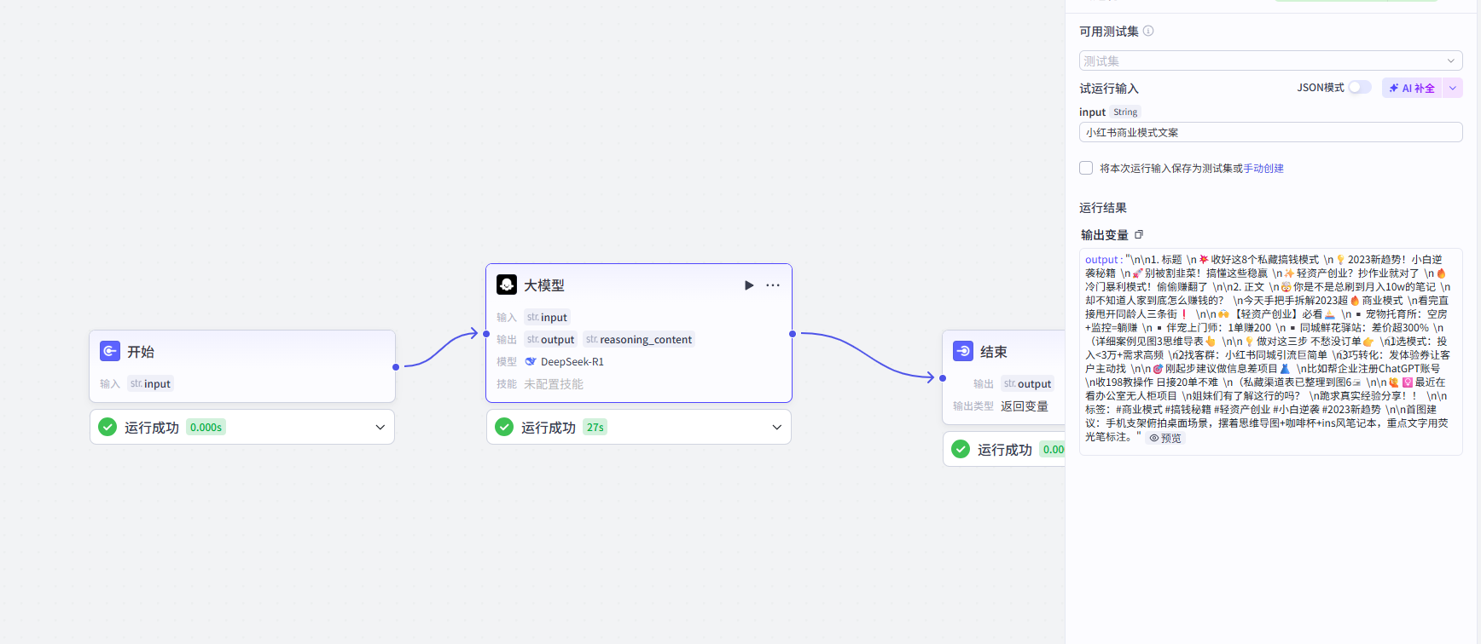The width and height of the screenshot is (1481, 644).
Task: Click the 预览 preview button
Action: 1165,438
